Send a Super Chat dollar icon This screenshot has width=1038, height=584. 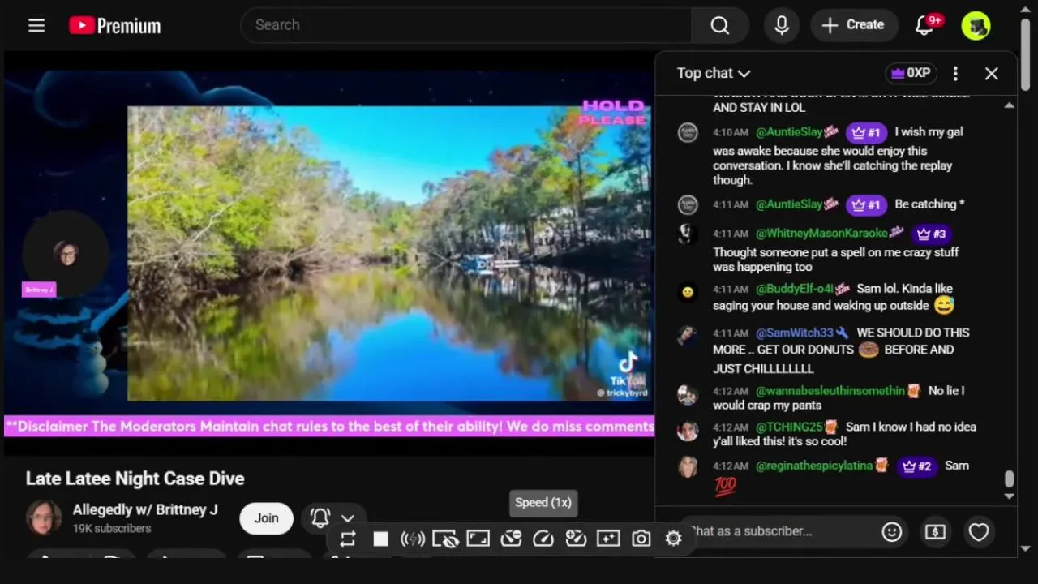[935, 532]
